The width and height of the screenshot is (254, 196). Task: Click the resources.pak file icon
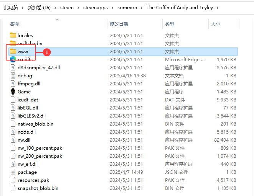click(x=13, y=180)
